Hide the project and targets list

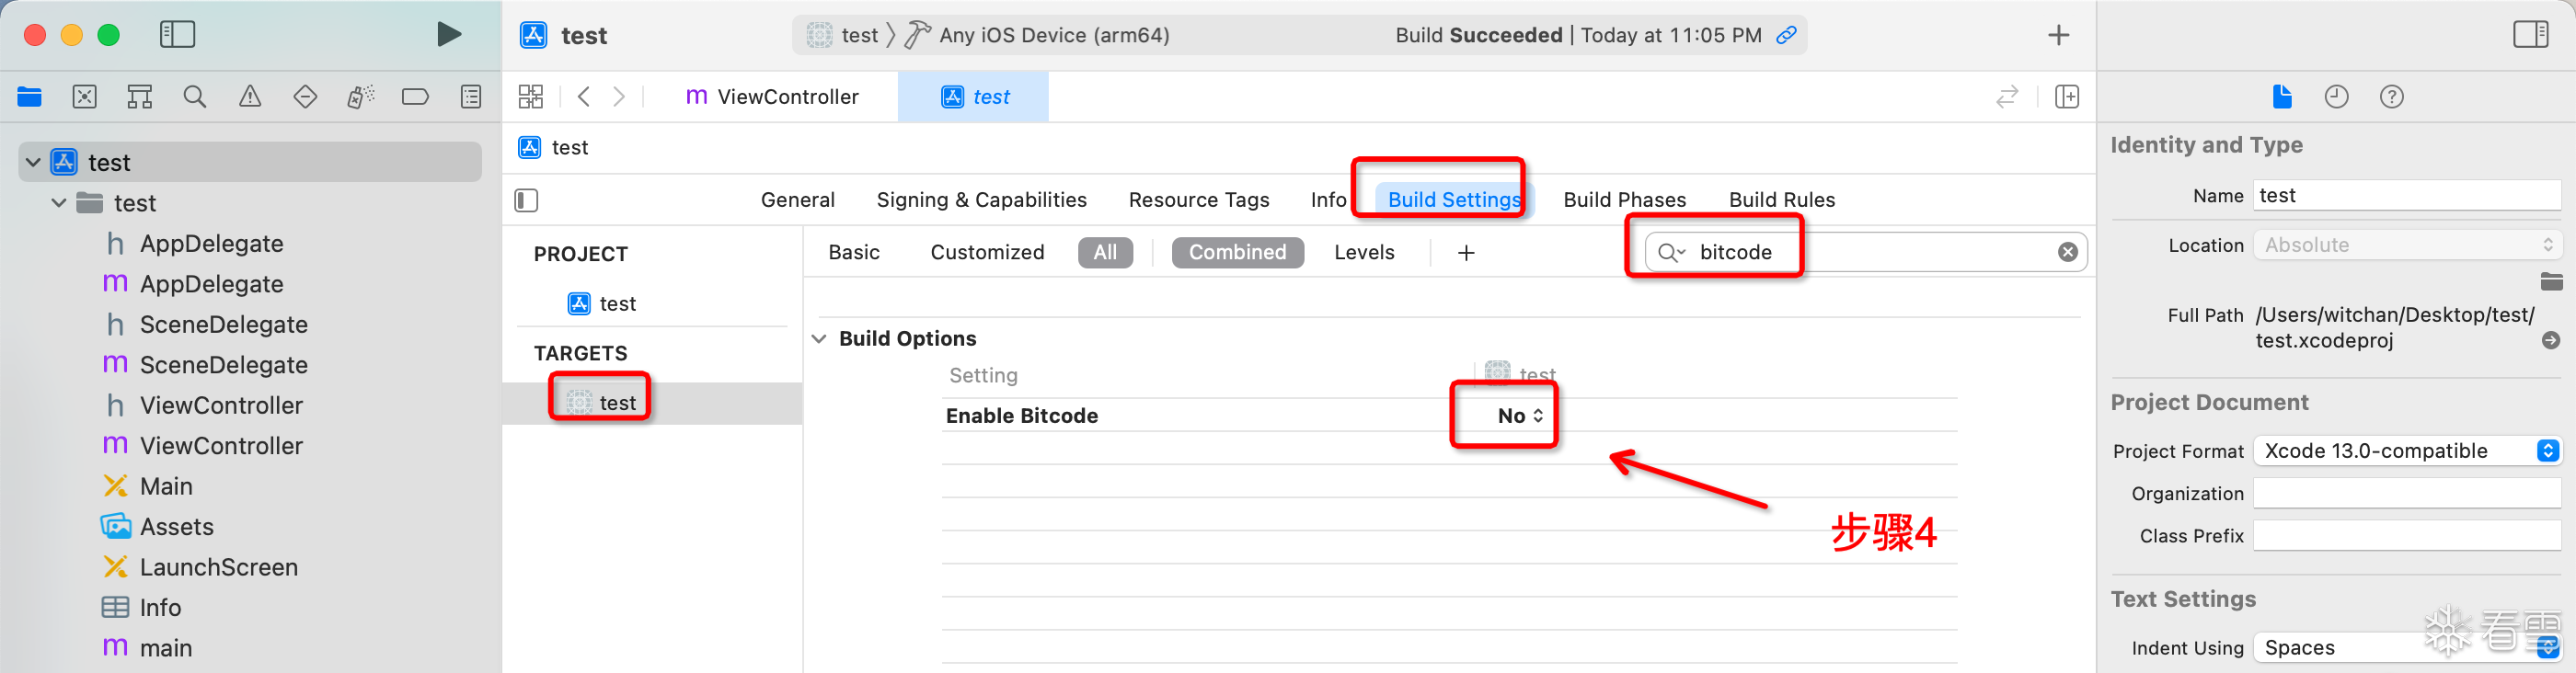[x=526, y=200]
